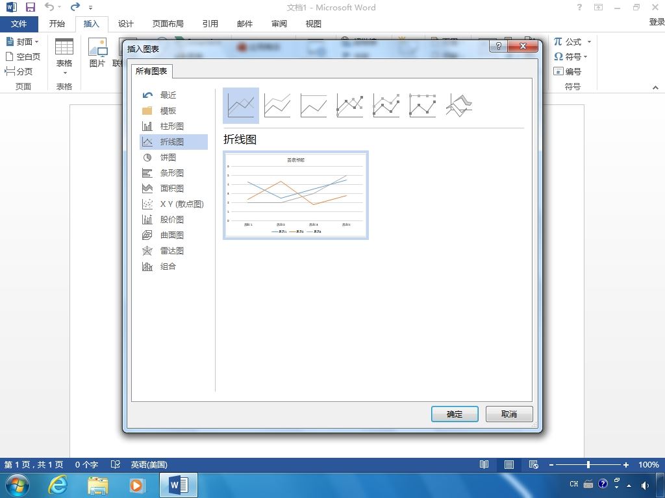
Task: Open Word help question mark icon
Action: [580, 7]
